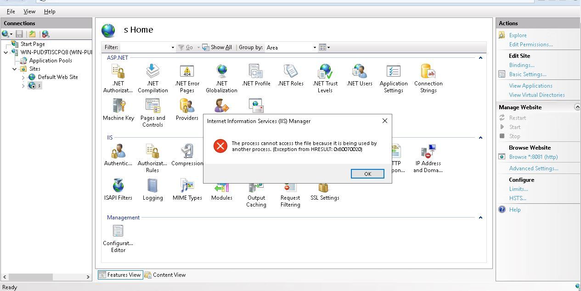The height and width of the screenshot is (291, 581).
Task: Open the Configuration Editor feature
Action: coord(118,238)
